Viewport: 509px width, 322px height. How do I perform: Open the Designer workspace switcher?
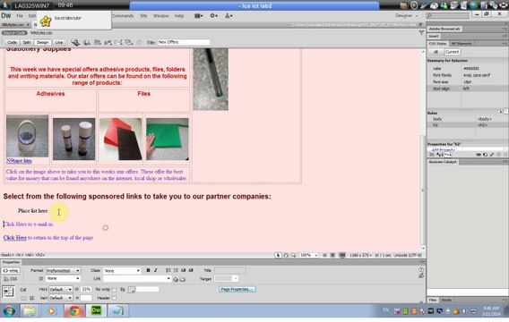tap(407, 15)
